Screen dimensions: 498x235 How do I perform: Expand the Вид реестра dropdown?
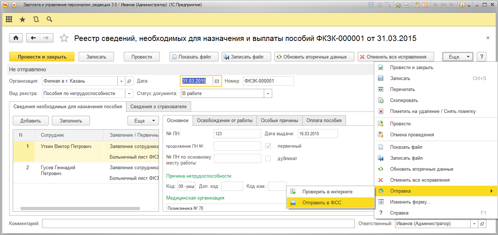[129, 94]
